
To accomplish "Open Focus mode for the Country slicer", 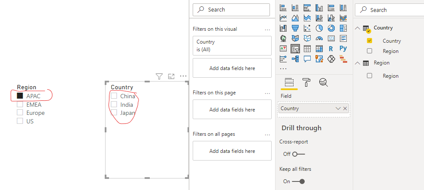I will pyautogui.click(x=171, y=76).
